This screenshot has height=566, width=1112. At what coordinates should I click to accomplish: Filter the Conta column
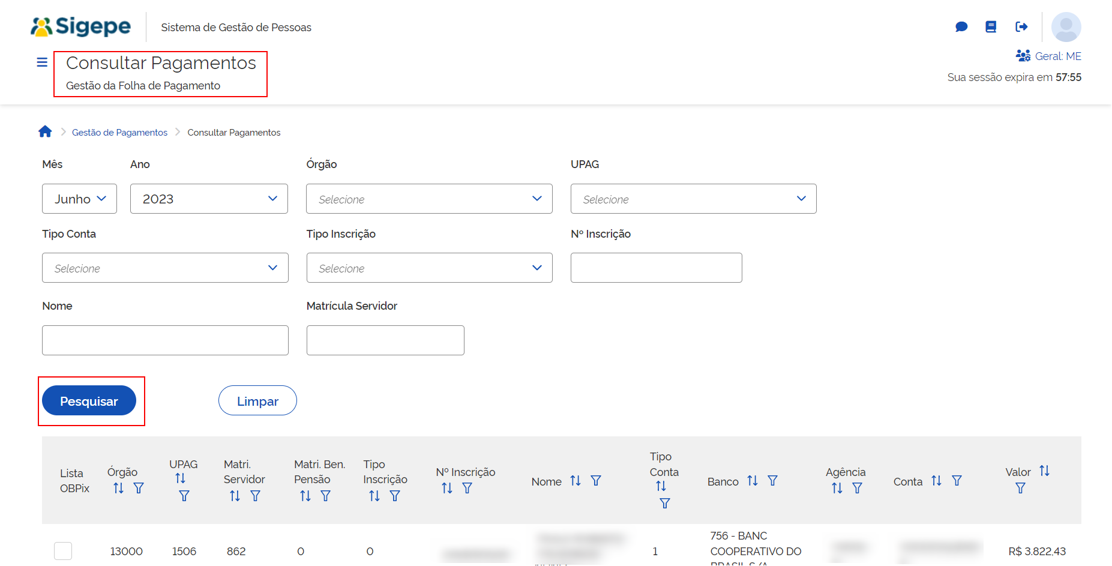(x=957, y=481)
